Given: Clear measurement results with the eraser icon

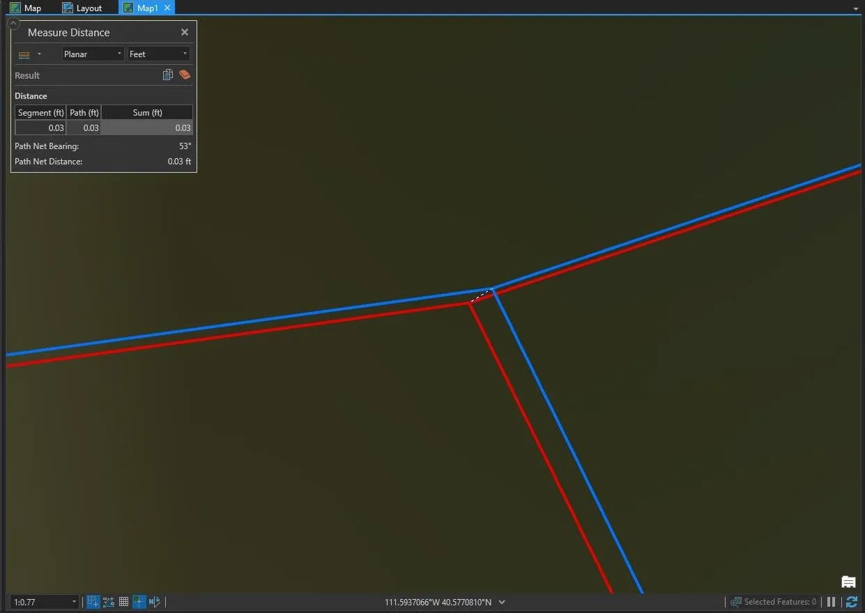Looking at the screenshot, I should [185, 75].
